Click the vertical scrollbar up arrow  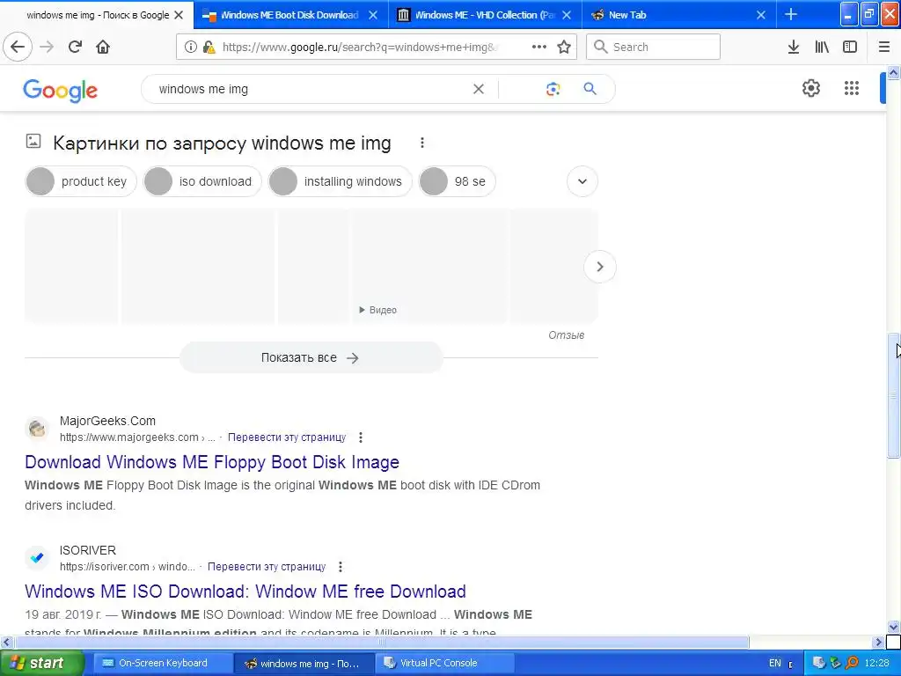tap(894, 72)
